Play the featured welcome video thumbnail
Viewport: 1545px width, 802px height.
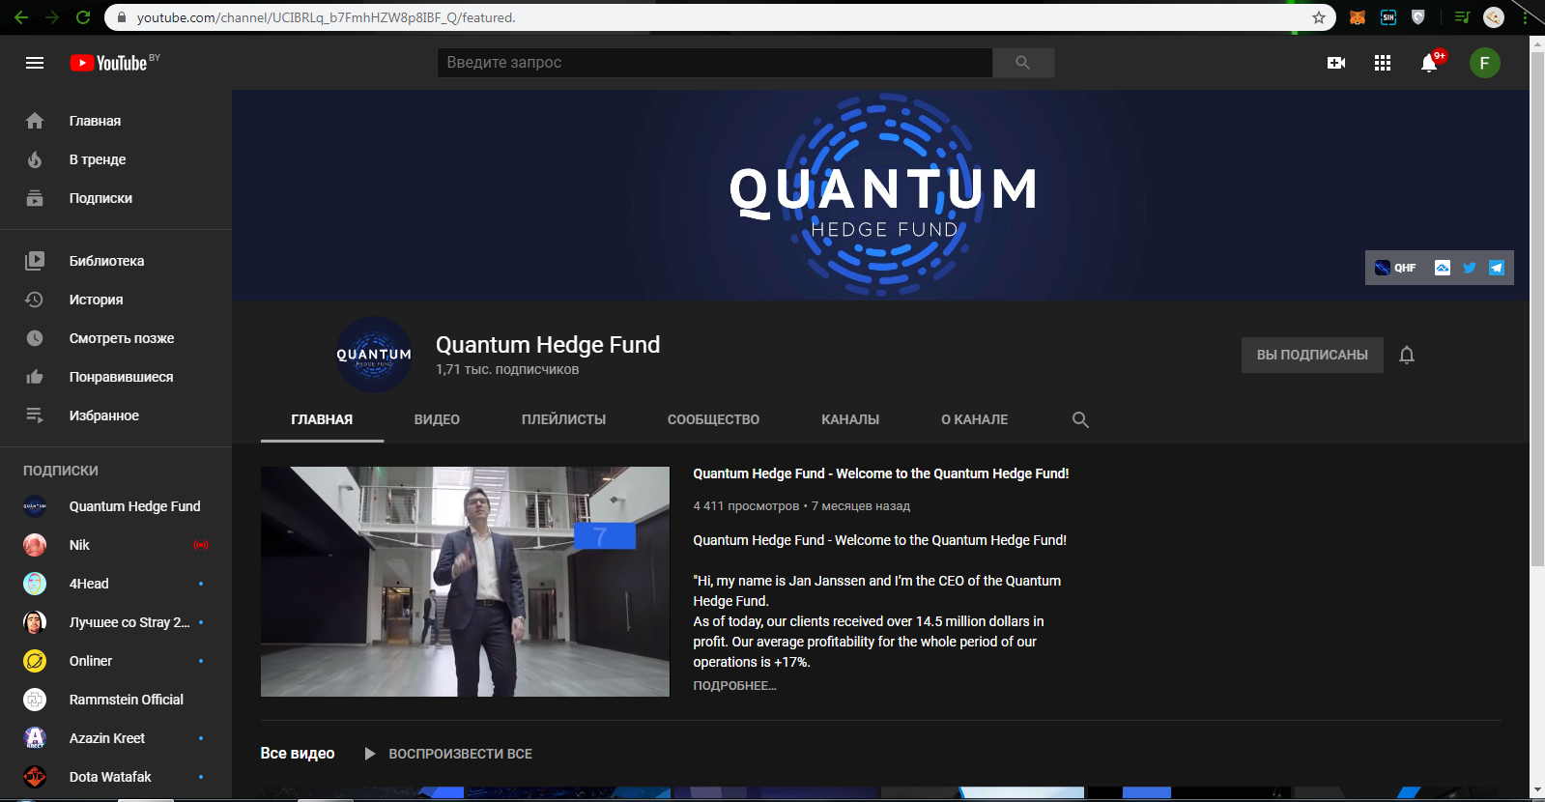pyautogui.click(x=465, y=582)
